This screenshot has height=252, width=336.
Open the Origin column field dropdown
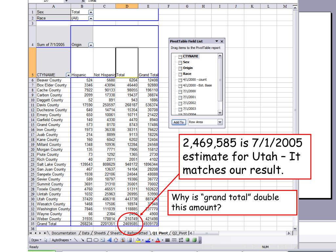click(x=91, y=45)
